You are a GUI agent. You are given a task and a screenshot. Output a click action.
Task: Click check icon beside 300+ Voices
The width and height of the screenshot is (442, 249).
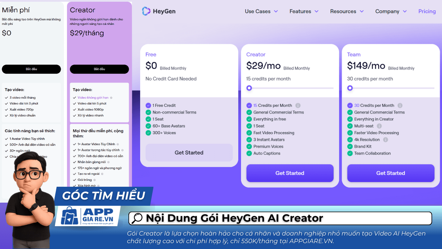point(148,133)
